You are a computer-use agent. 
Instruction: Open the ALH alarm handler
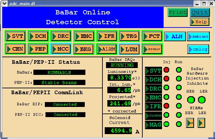174,36
